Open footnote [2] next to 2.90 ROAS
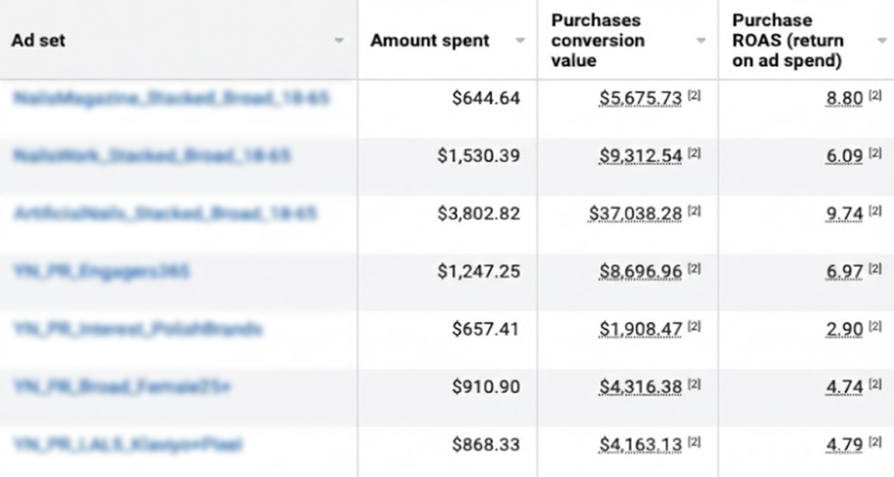Image resolution: width=894 pixels, height=477 pixels. click(x=875, y=327)
